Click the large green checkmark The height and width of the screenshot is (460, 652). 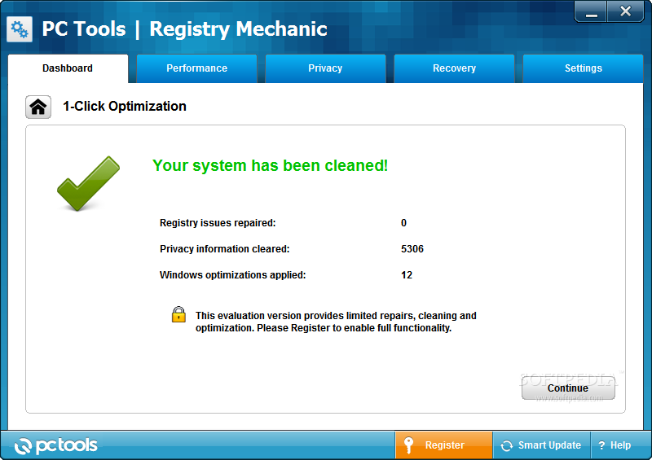point(88,183)
